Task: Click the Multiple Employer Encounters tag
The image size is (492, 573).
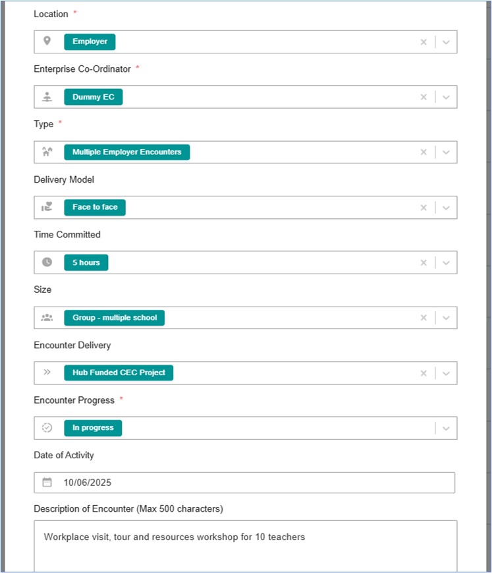Action: (126, 152)
